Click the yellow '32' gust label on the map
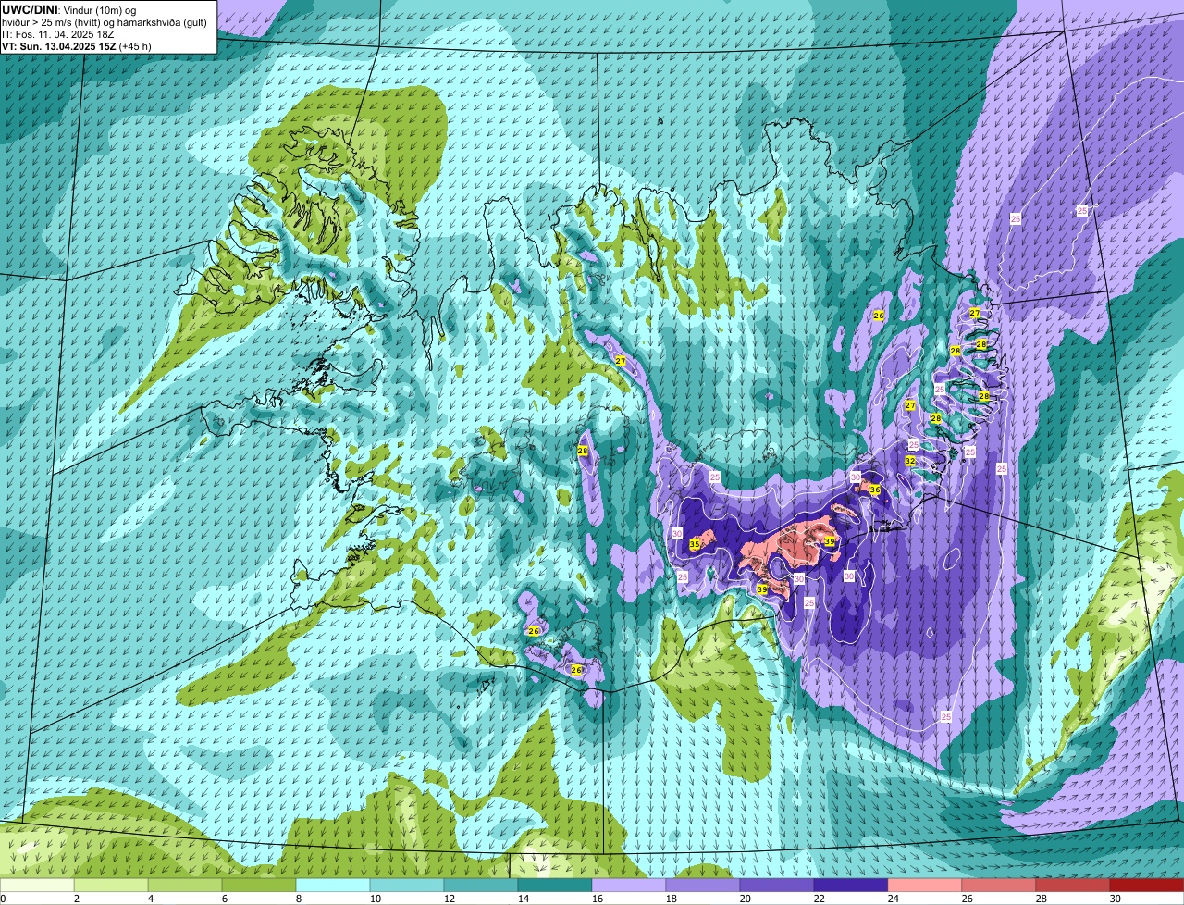This screenshot has height=905, width=1184. click(910, 461)
